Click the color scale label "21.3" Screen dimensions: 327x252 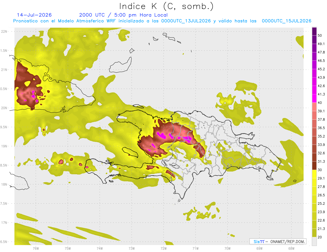click(321, 229)
